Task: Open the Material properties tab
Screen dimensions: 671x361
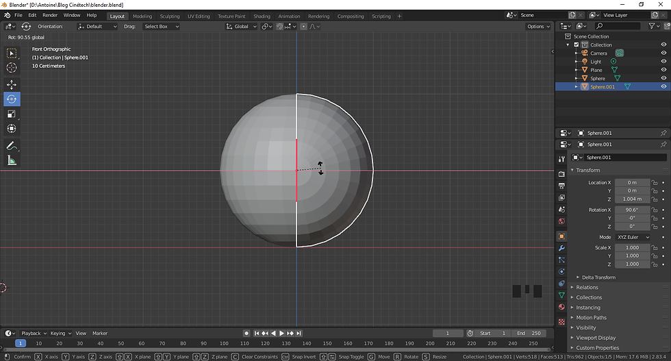Action: [561, 307]
